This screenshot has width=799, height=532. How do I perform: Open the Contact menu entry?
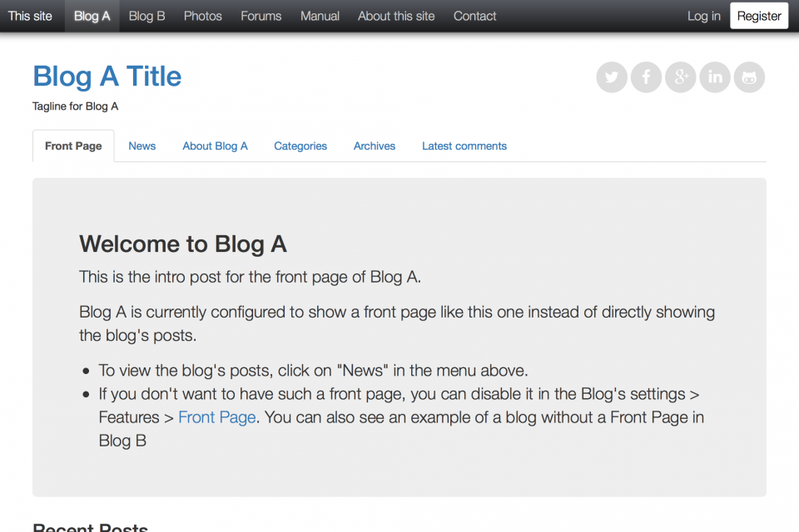click(x=474, y=15)
